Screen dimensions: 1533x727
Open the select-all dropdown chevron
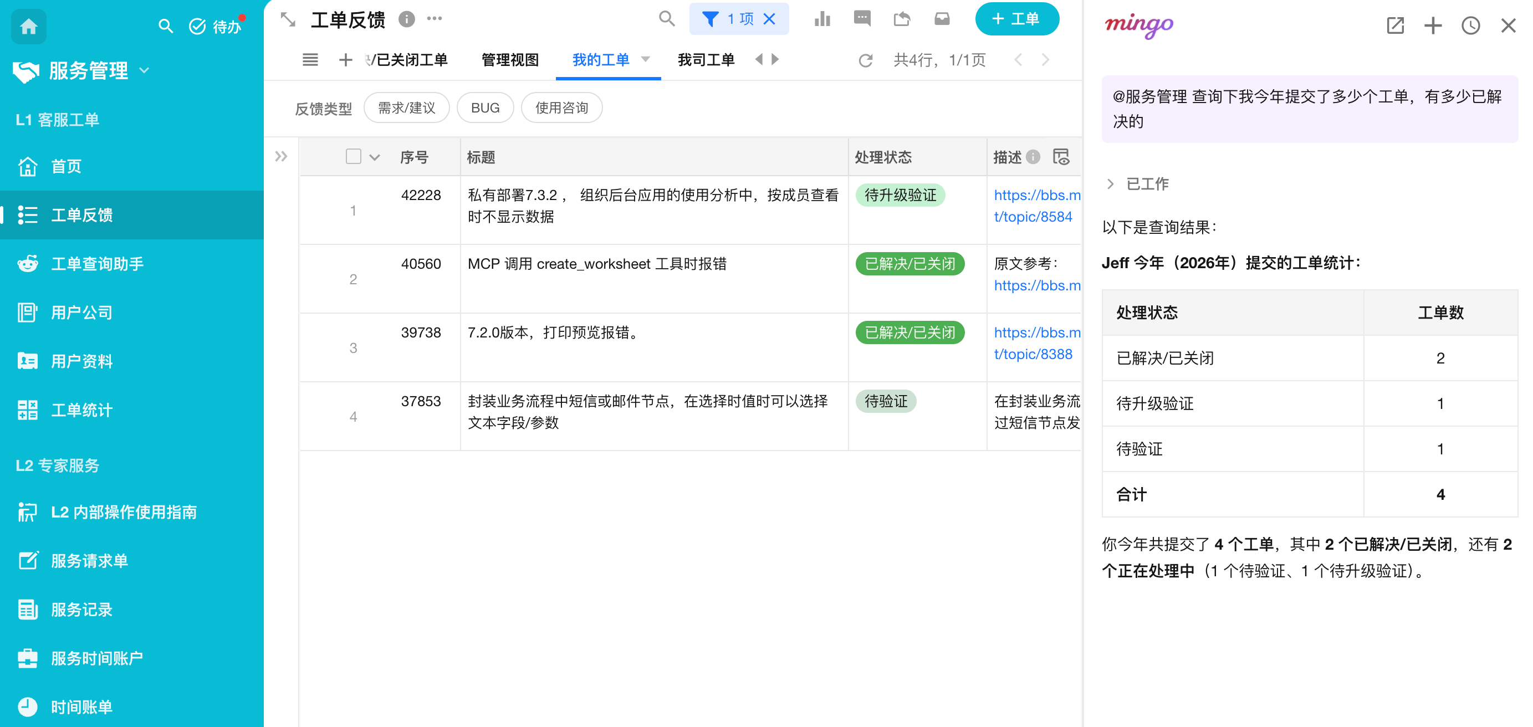[374, 158]
